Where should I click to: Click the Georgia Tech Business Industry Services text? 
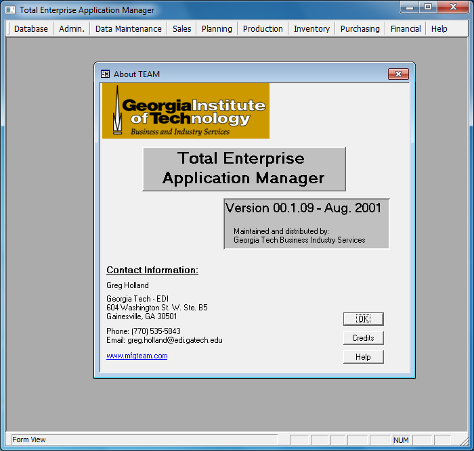coord(299,240)
